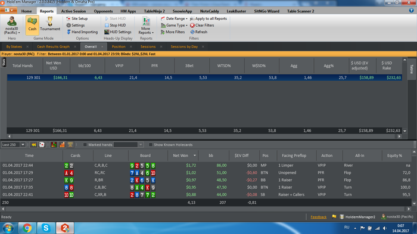Open Game Type dropdown
The image size is (417, 234).
[x=174, y=25]
